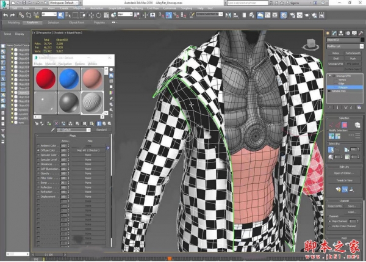Open the Utilities hammer panel icon

pos(361,32)
